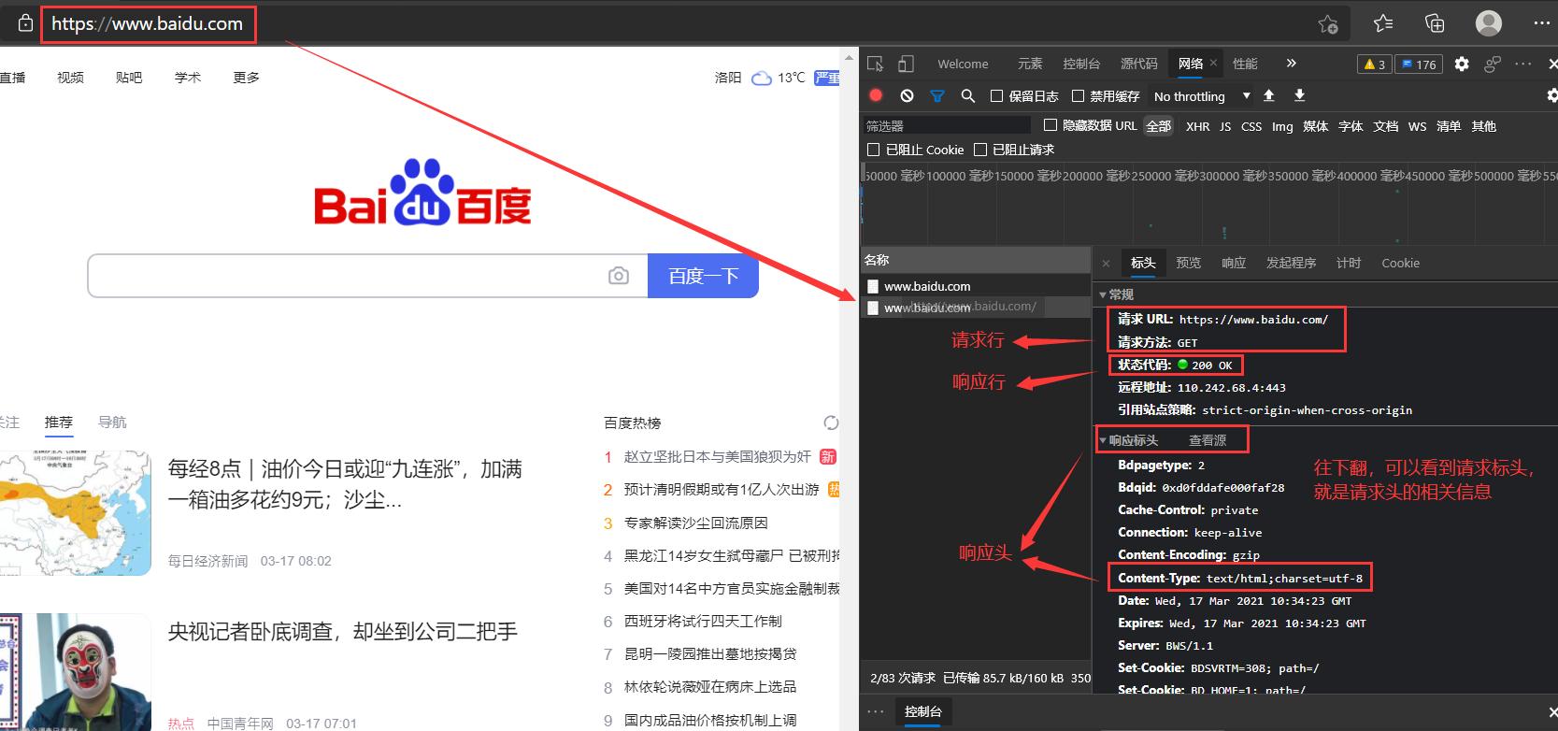Open the 贴吧 link on Baidu
Image resolution: width=1558 pixels, height=731 pixels.
coord(129,78)
